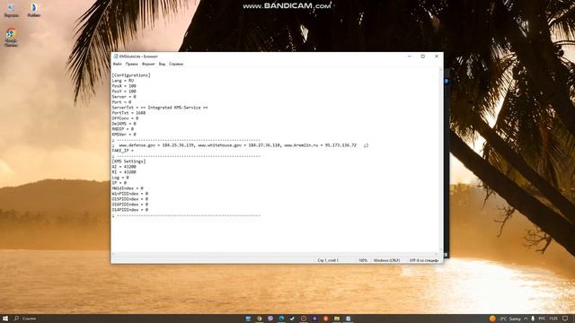The width and height of the screenshot is (575, 323).
Task: Open the Recycle Bin desktop icon
Action: 12,10
